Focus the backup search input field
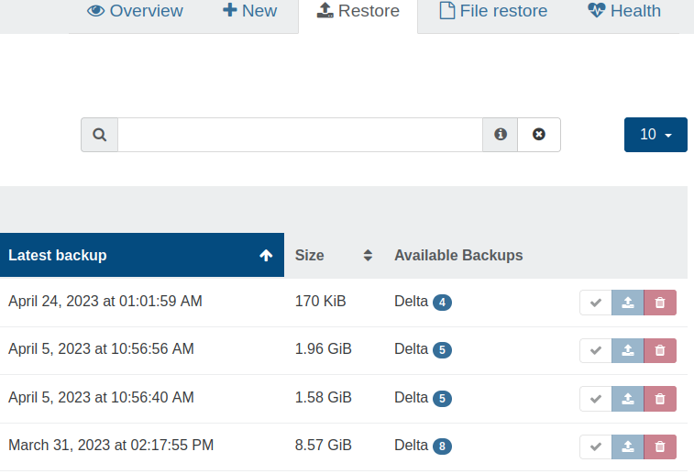This screenshot has width=694, height=474. click(300, 135)
